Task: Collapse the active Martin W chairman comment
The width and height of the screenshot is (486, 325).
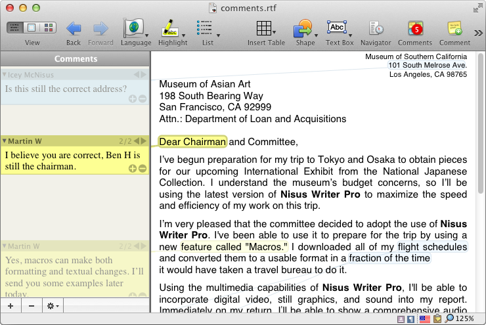Action: point(5,141)
